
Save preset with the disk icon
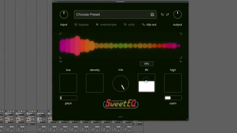[x=152, y=14]
